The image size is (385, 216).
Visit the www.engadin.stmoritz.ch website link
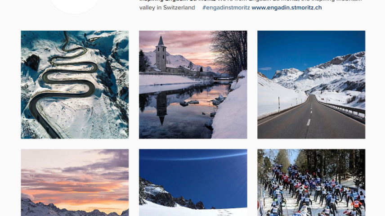tap(287, 8)
